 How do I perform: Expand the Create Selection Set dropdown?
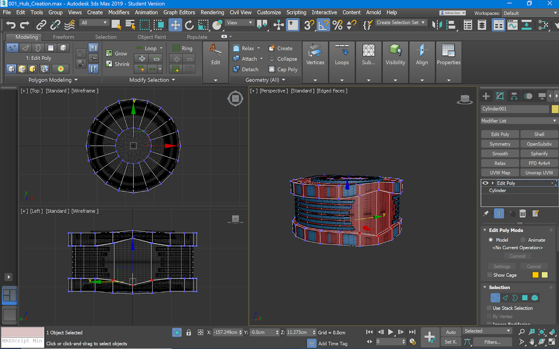coord(423,22)
